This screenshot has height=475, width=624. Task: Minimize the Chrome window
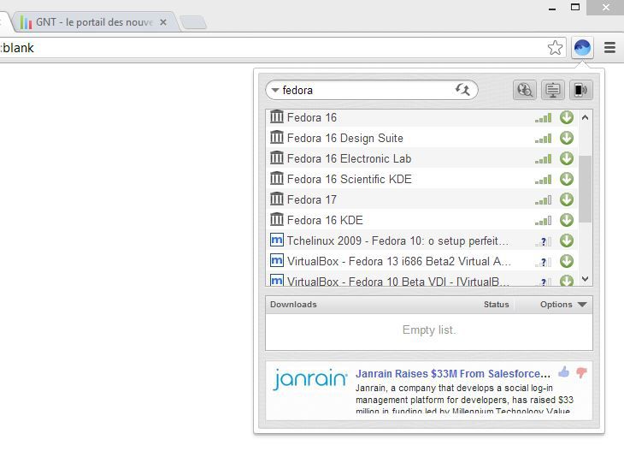point(552,8)
